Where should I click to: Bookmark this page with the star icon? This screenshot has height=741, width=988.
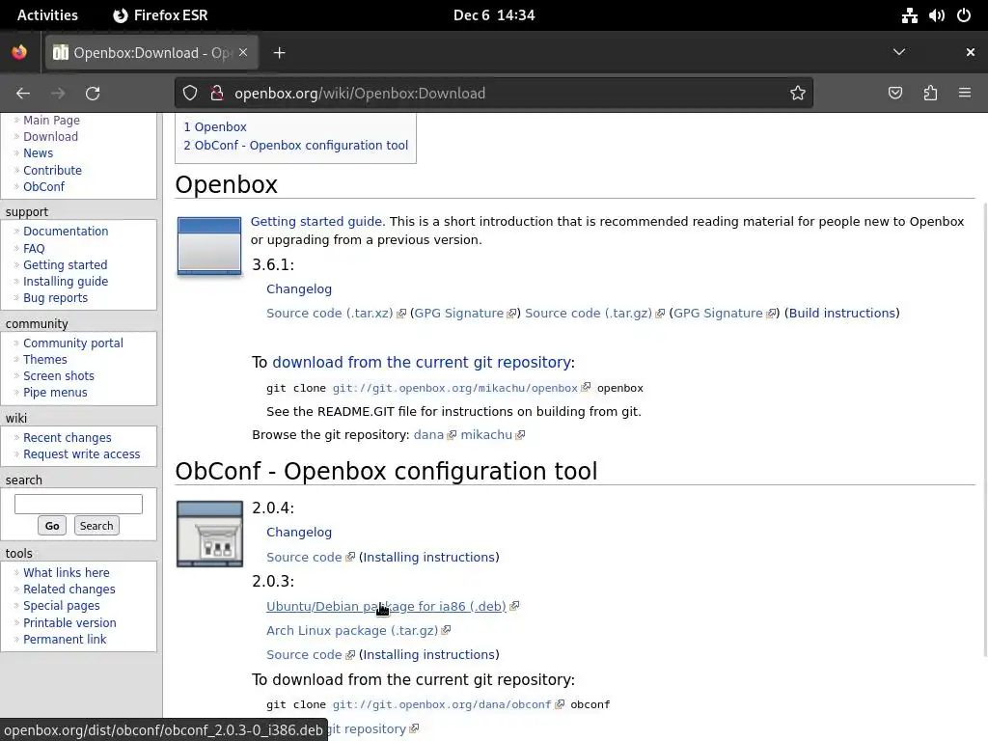tap(798, 94)
